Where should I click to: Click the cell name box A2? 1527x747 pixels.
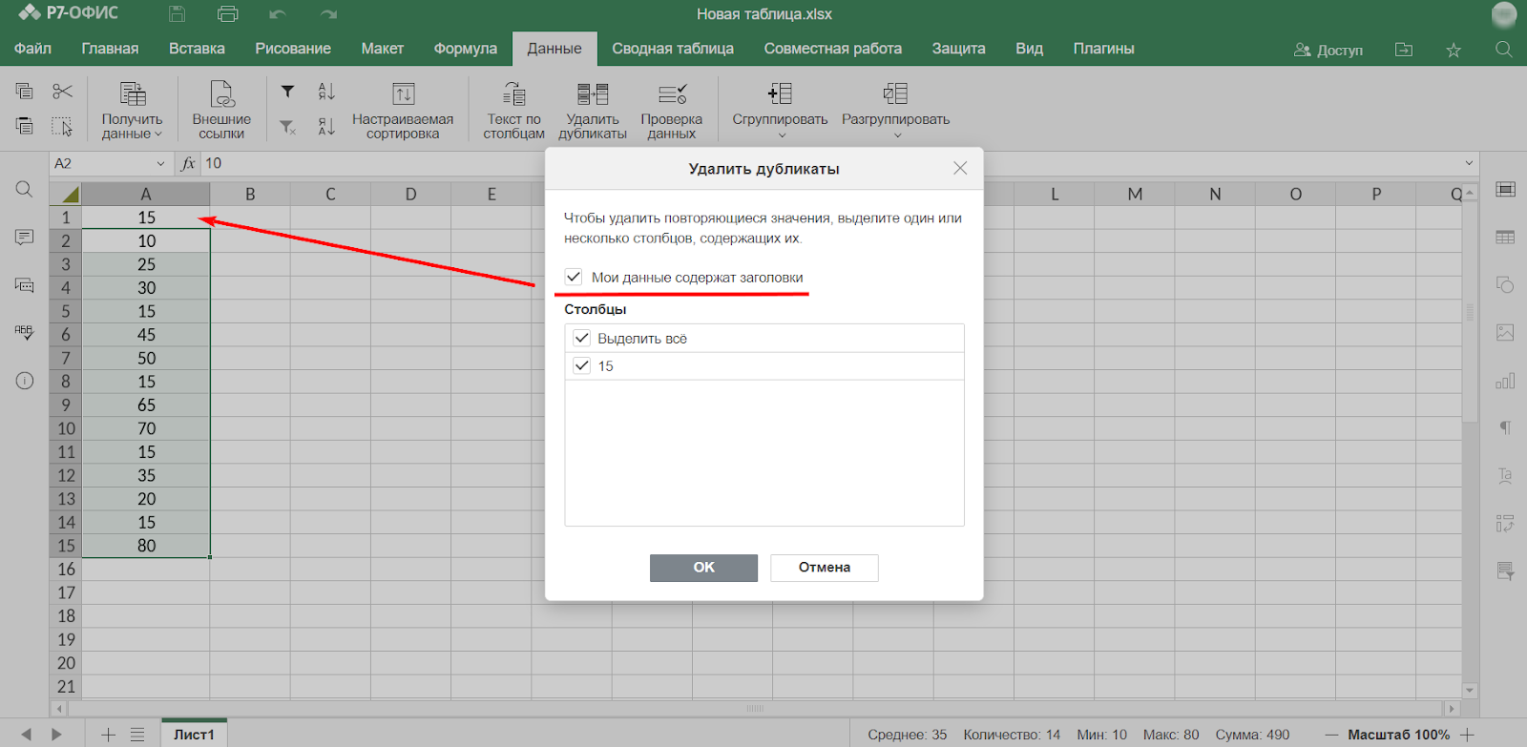pyautogui.click(x=101, y=163)
